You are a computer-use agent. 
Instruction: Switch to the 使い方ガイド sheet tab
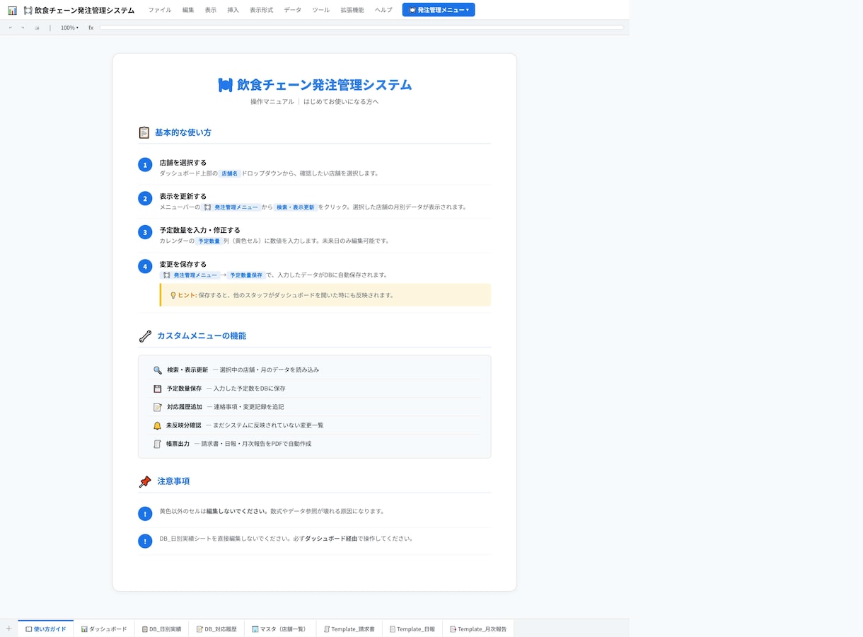click(46, 629)
